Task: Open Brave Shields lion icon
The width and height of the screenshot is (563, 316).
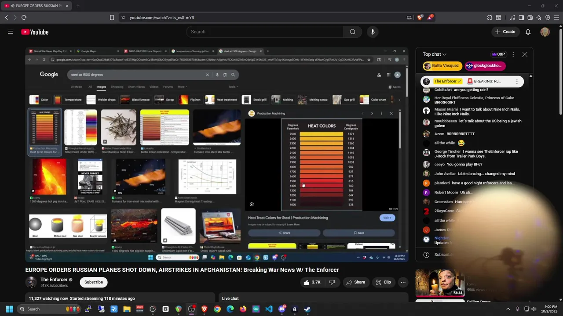Action: pos(420,18)
